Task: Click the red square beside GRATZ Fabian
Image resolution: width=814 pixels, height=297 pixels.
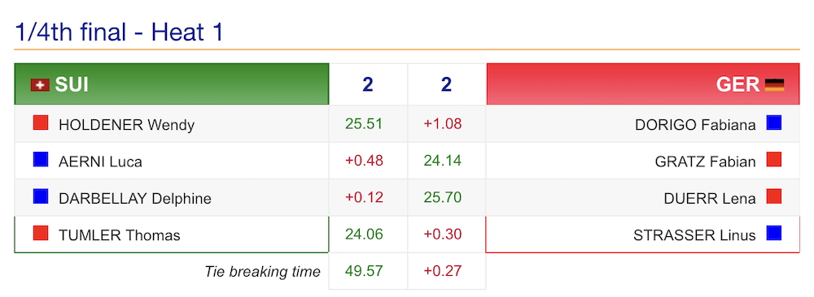Action: (x=774, y=160)
